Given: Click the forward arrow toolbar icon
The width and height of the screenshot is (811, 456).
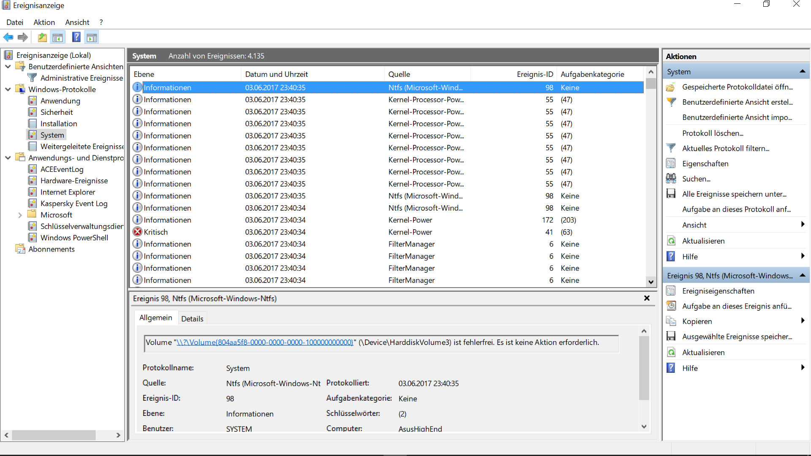Looking at the screenshot, I should pyautogui.click(x=23, y=38).
